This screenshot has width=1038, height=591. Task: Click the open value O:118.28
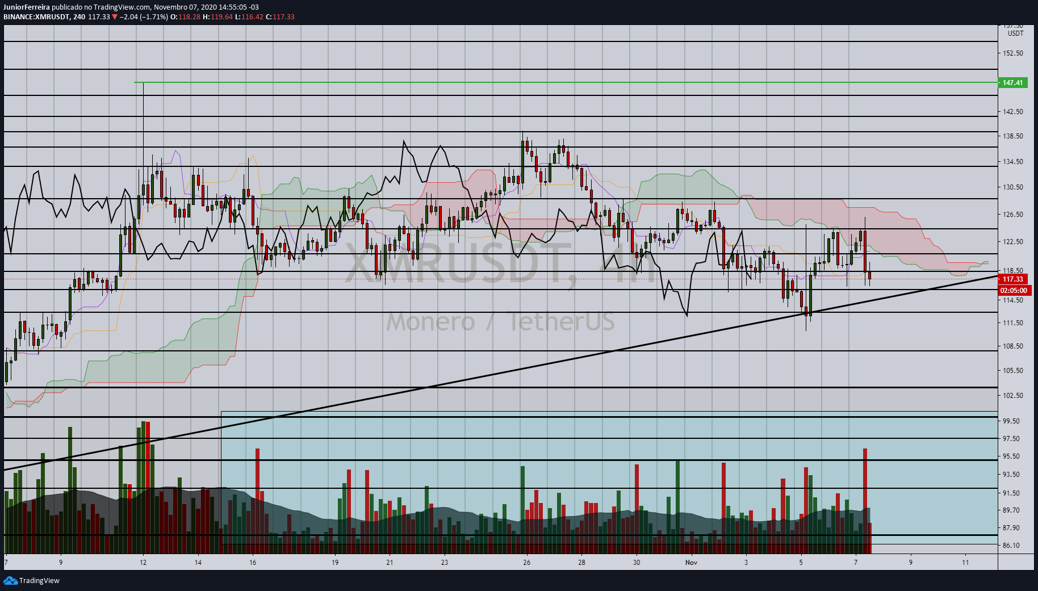[186, 16]
